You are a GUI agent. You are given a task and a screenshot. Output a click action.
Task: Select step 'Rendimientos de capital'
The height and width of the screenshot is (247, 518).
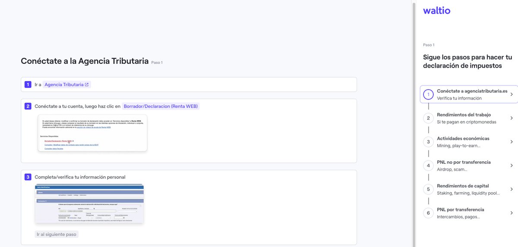tap(469, 189)
